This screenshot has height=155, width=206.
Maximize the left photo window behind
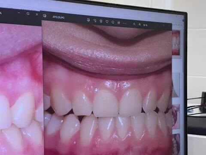point(28,14)
